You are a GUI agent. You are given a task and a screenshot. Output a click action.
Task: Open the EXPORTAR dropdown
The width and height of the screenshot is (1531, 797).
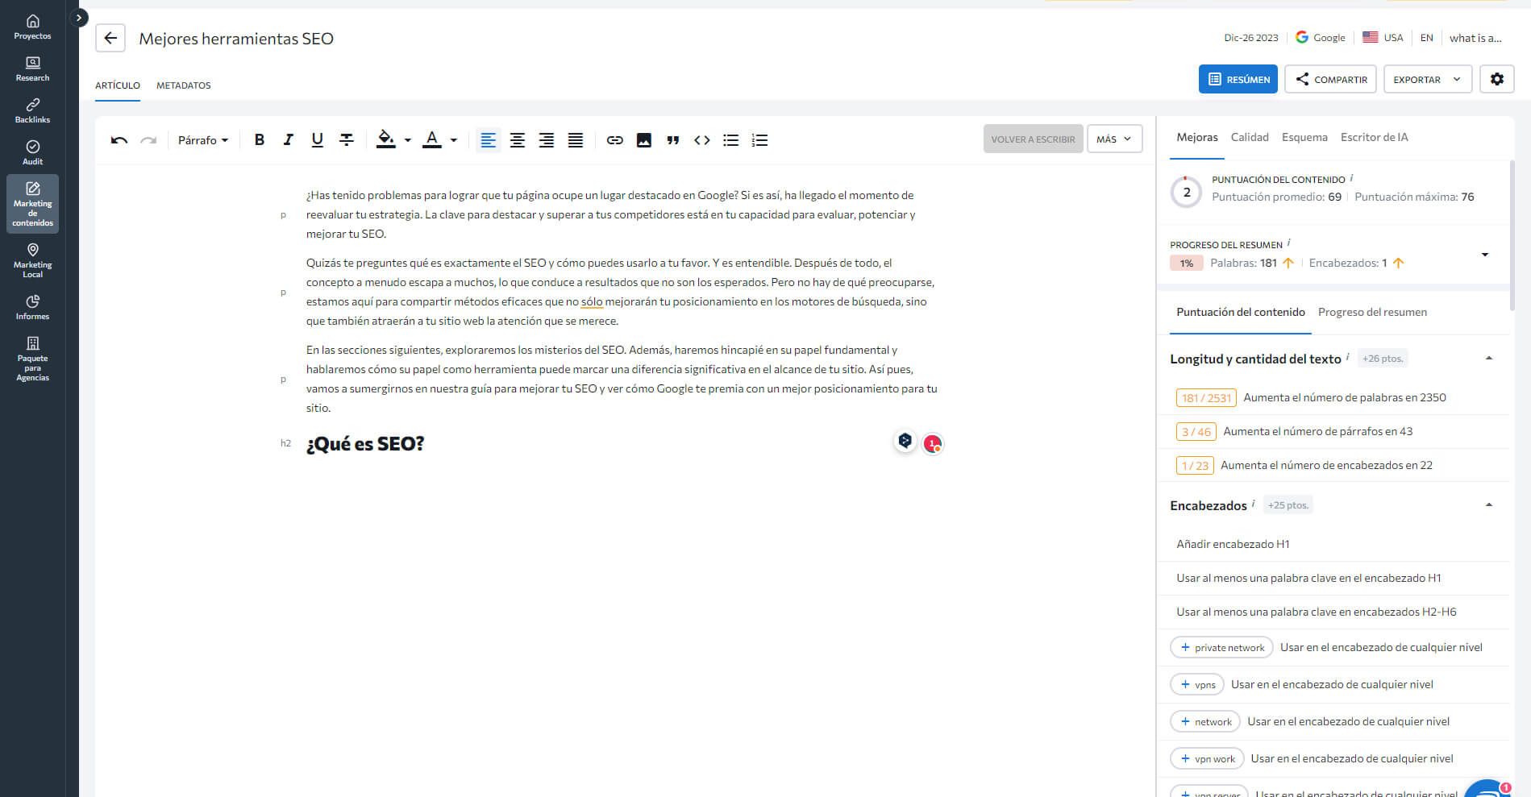(1428, 79)
